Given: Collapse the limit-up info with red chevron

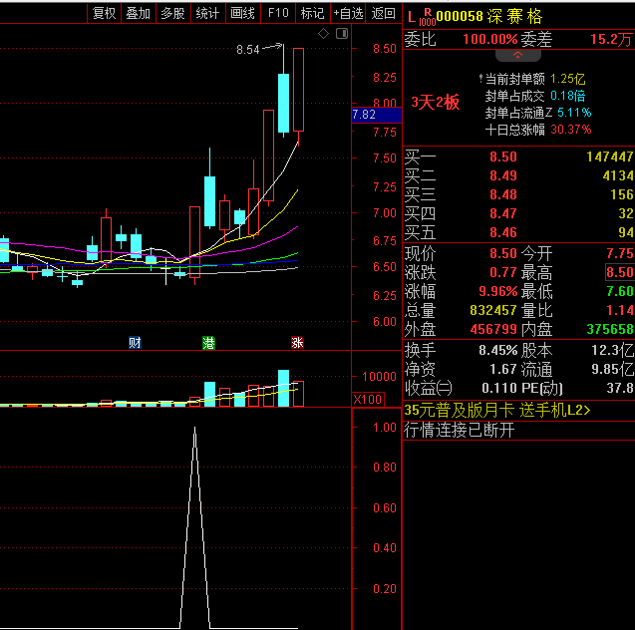Looking at the screenshot, I should pyautogui.click(x=518, y=56).
